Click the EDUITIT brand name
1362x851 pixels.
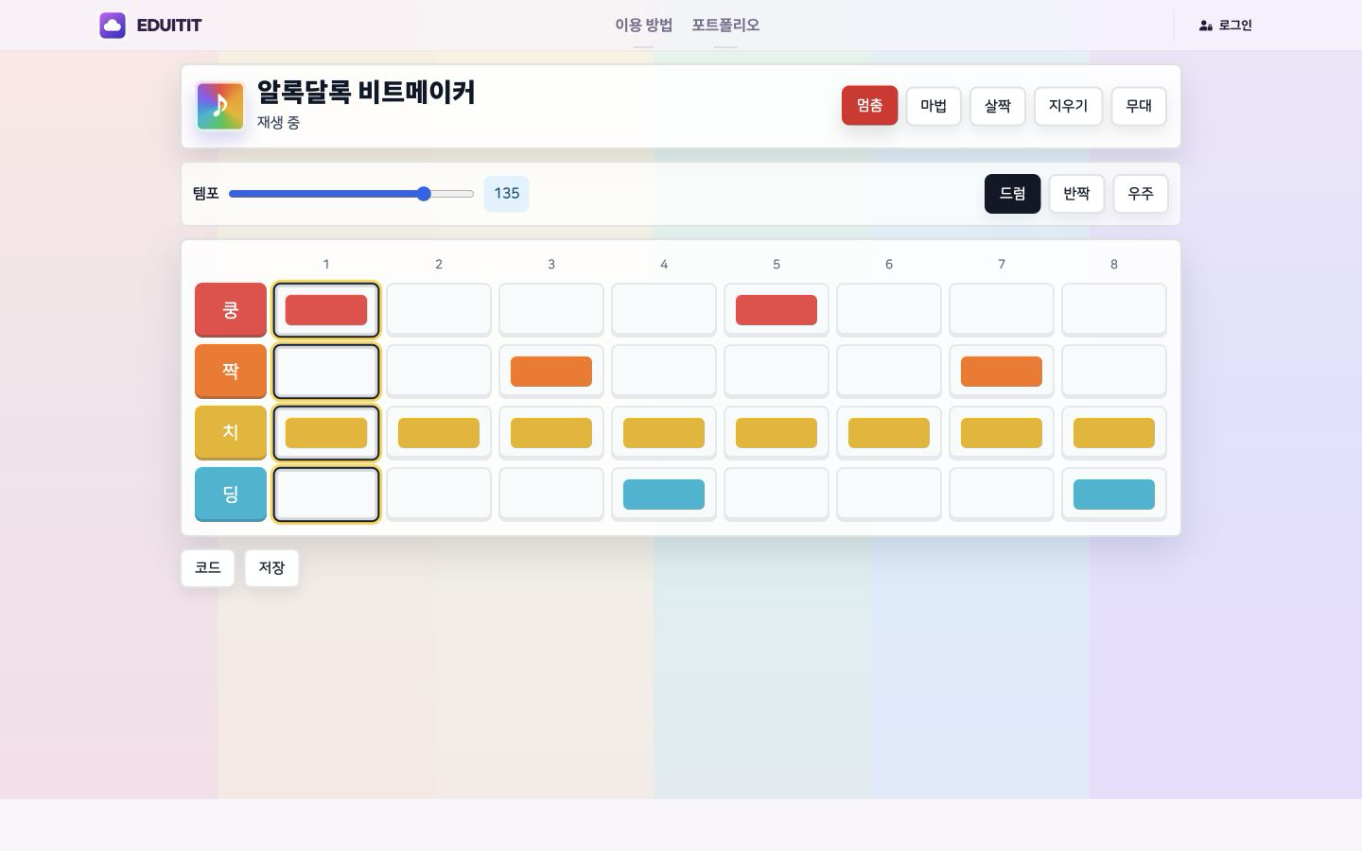[169, 26]
